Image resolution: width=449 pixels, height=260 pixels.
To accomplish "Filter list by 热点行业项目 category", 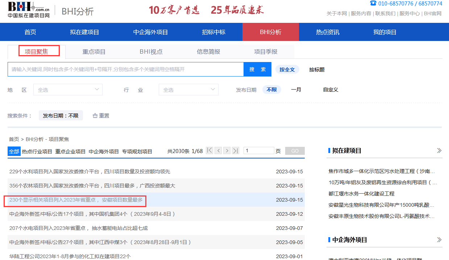I will (37, 152).
